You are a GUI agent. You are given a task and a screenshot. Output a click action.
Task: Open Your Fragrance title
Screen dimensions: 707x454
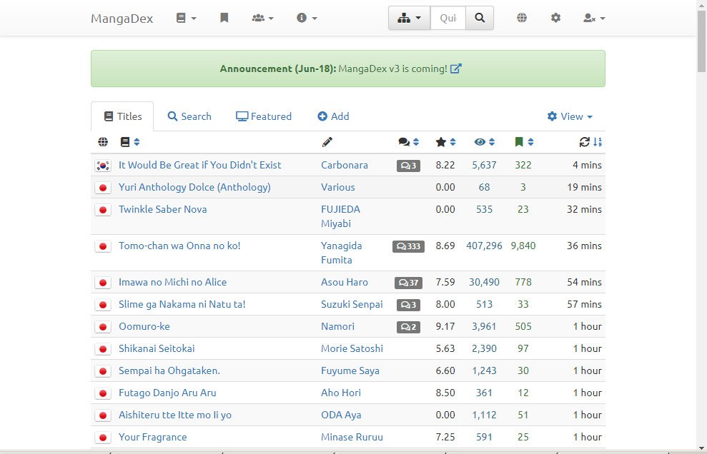pyautogui.click(x=153, y=437)
